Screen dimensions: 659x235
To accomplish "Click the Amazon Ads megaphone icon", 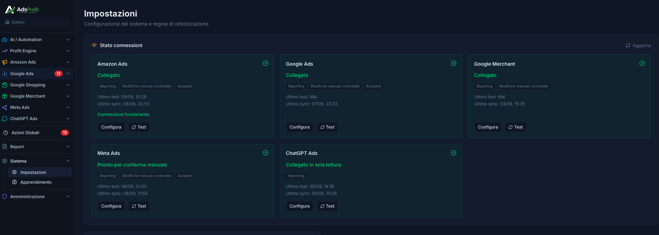I will coord(5,62).
